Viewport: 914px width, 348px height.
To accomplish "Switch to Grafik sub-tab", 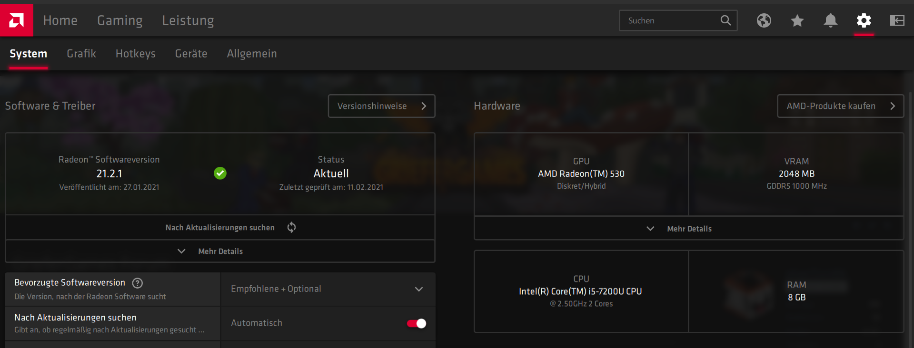I will point(81,54).
